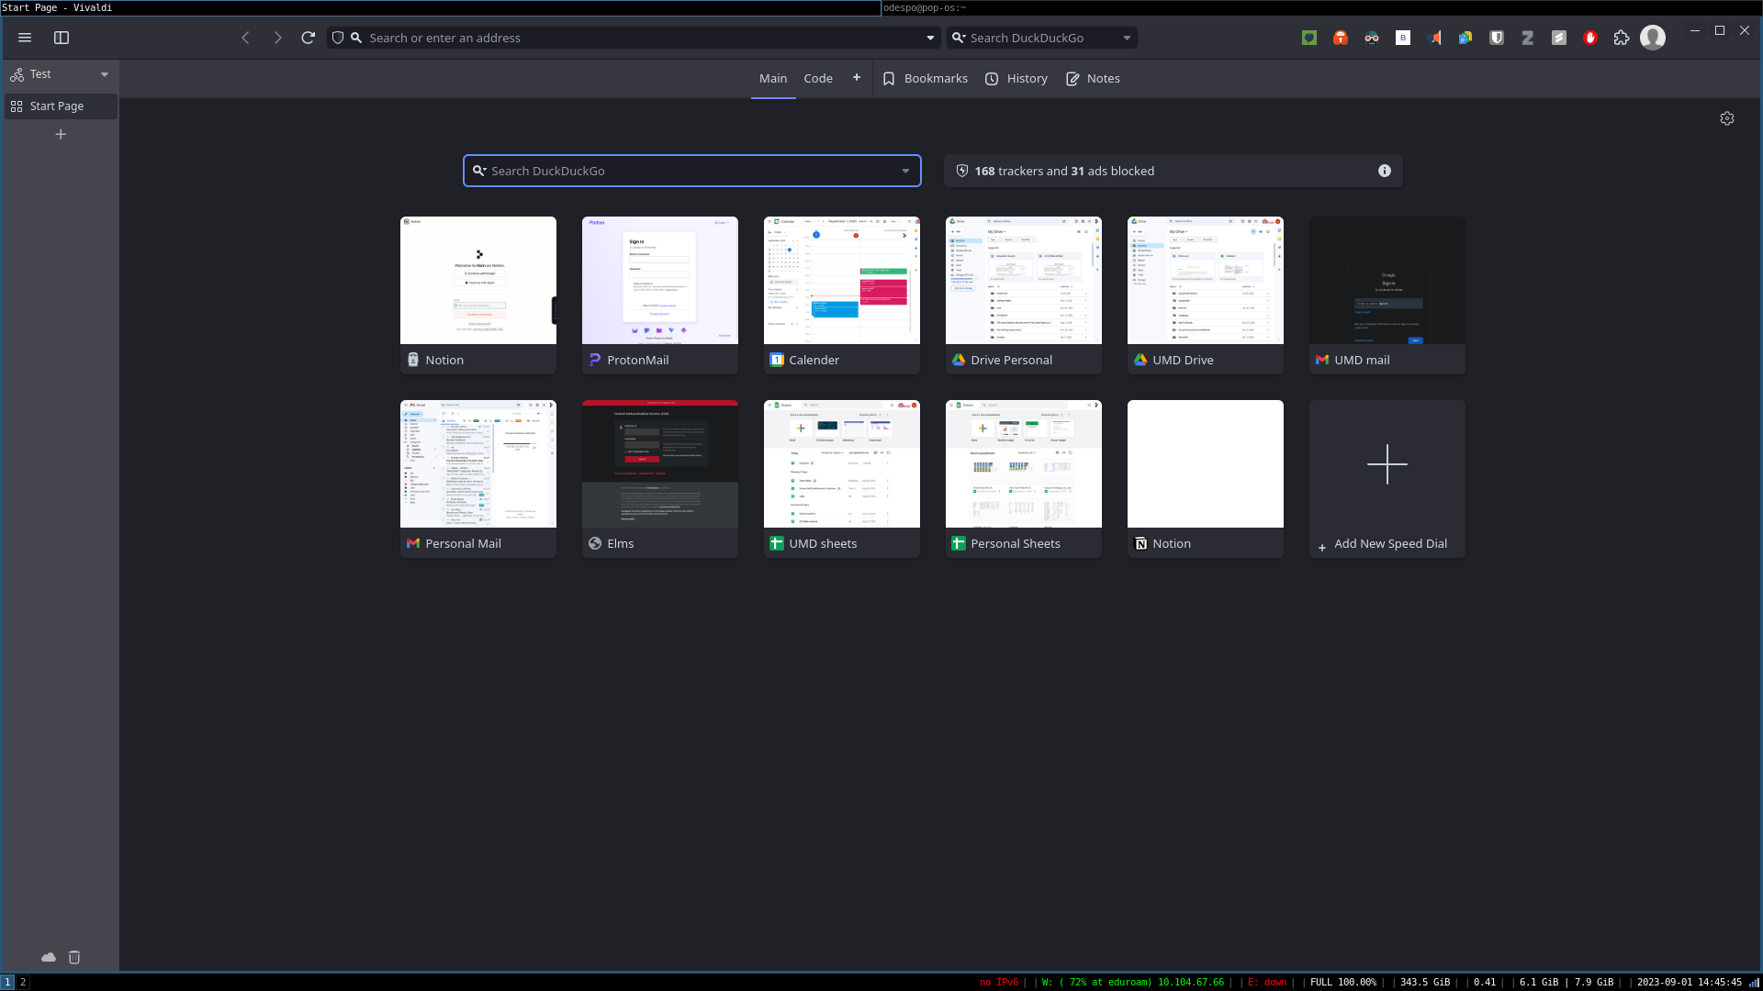
Task: Open the tracker blocker shield in address bar
Action: pyautogui.click(x=338, y=38)
